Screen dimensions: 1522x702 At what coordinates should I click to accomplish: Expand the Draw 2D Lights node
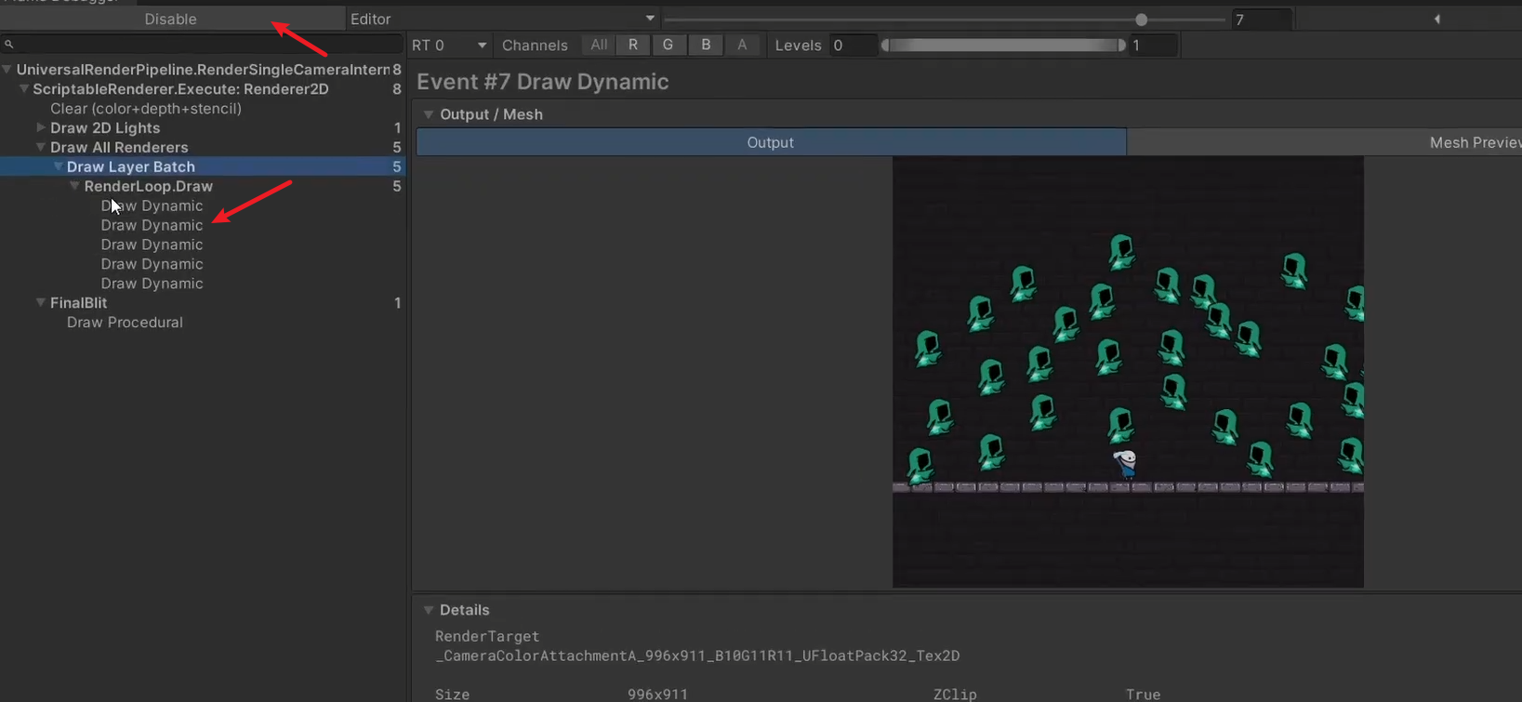click(41, 127)
